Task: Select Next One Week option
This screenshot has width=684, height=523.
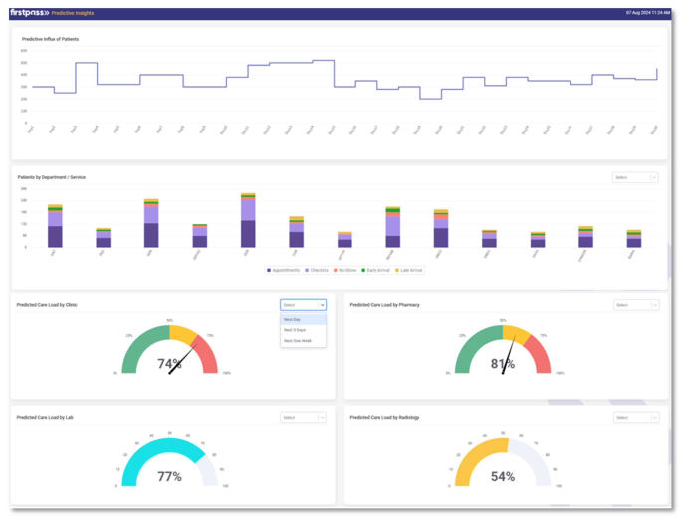Action: (297, 341)
